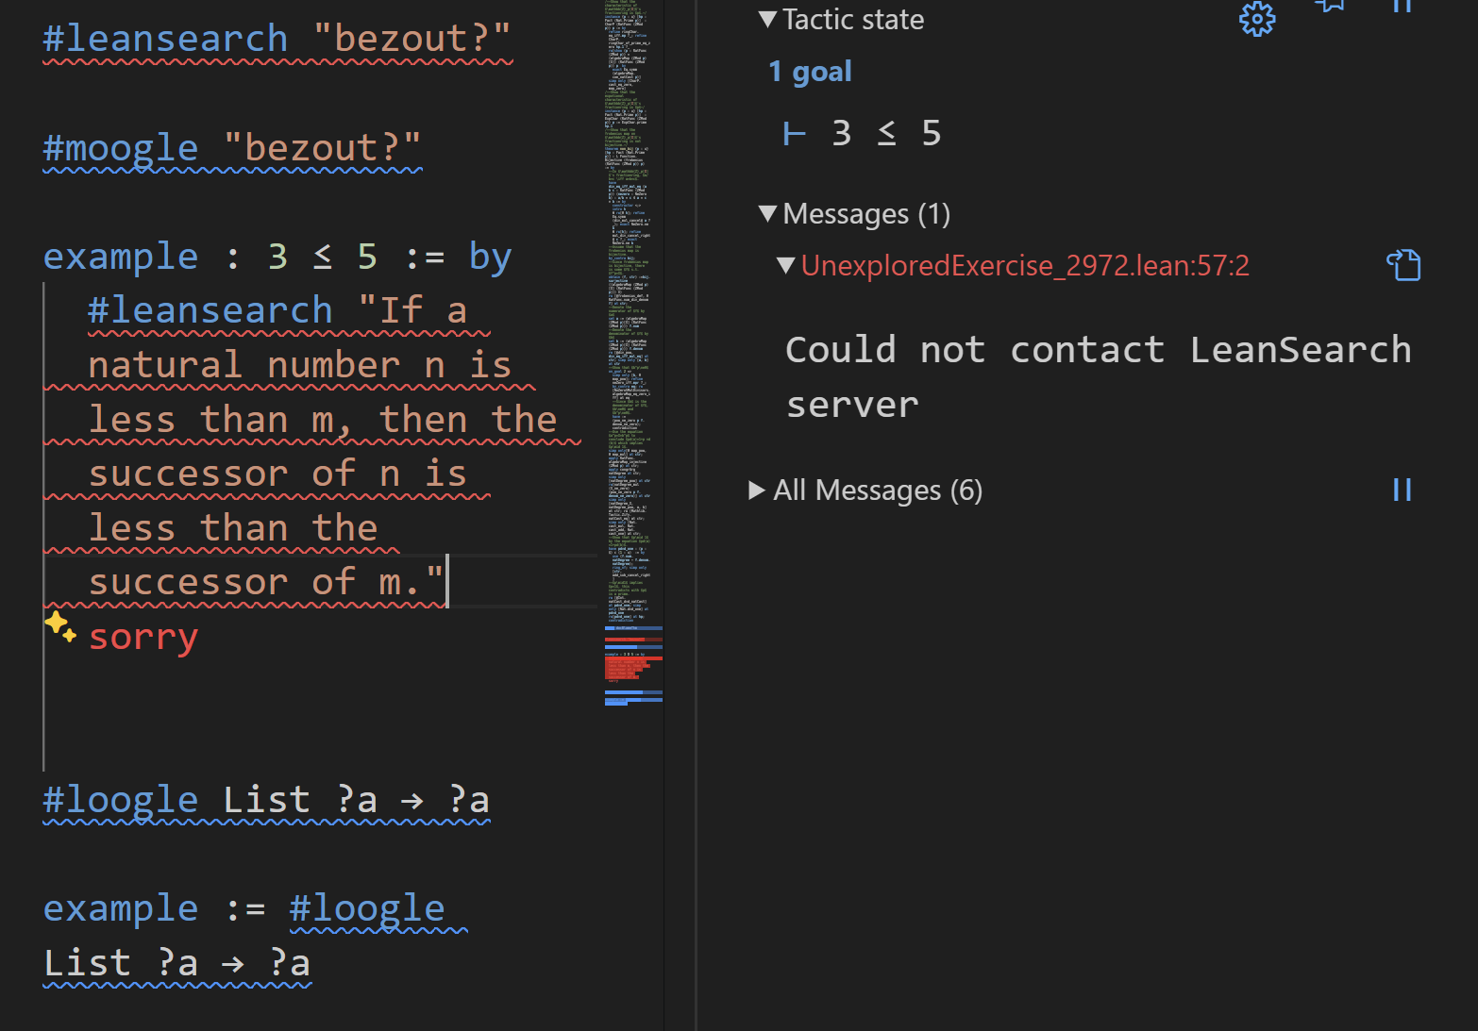Pause All Messages updating
Image resolution: width=1478 pixels, height=1031 pixels.
point(1402,490)
